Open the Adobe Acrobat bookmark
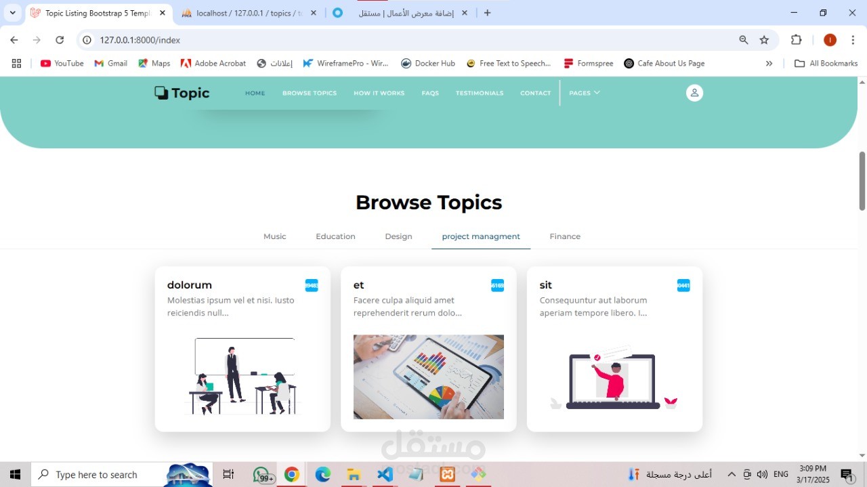This screenshot has width=867, height=487. [x=213, y=63]
